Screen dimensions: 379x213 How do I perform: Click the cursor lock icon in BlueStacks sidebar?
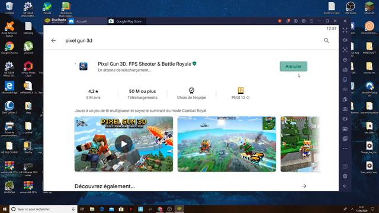[345, 50]
